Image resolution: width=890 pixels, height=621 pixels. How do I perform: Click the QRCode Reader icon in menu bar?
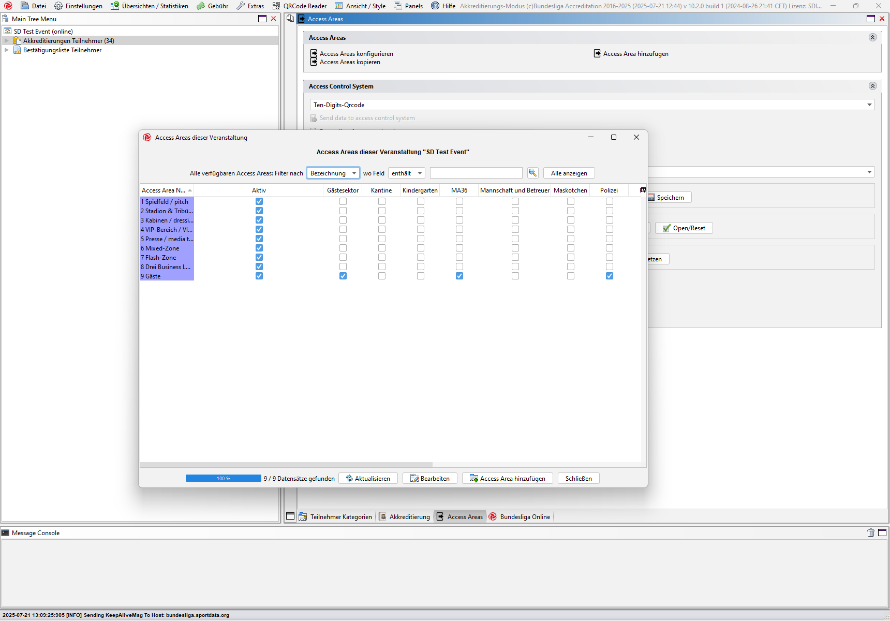tap(276, 6)
